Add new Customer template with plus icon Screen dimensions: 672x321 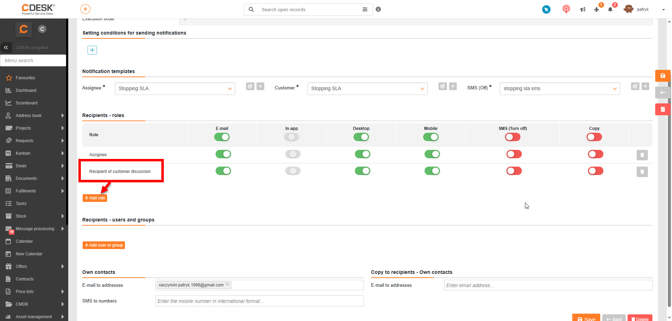(x=453, y=86)
